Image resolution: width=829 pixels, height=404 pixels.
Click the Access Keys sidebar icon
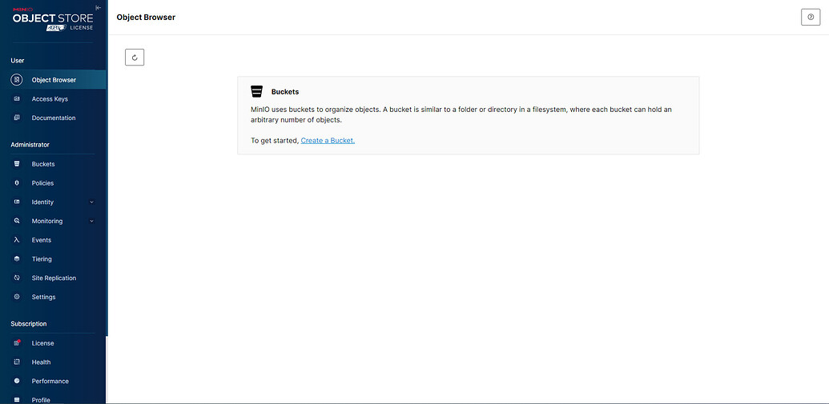[x=17, y=99]
